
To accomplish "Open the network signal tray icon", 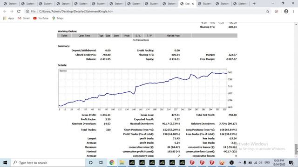I will [x=256, y=163].
